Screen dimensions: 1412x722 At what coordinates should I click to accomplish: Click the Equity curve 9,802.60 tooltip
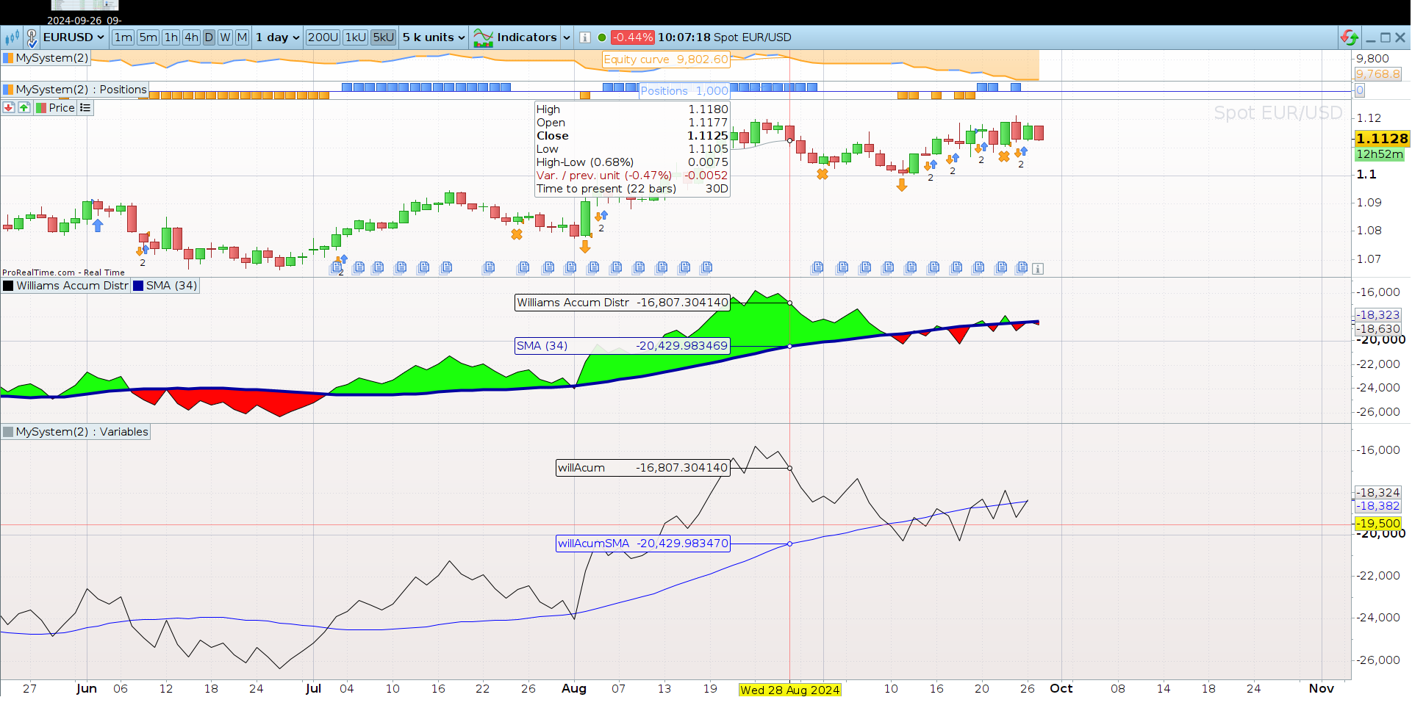pos(666,59)
